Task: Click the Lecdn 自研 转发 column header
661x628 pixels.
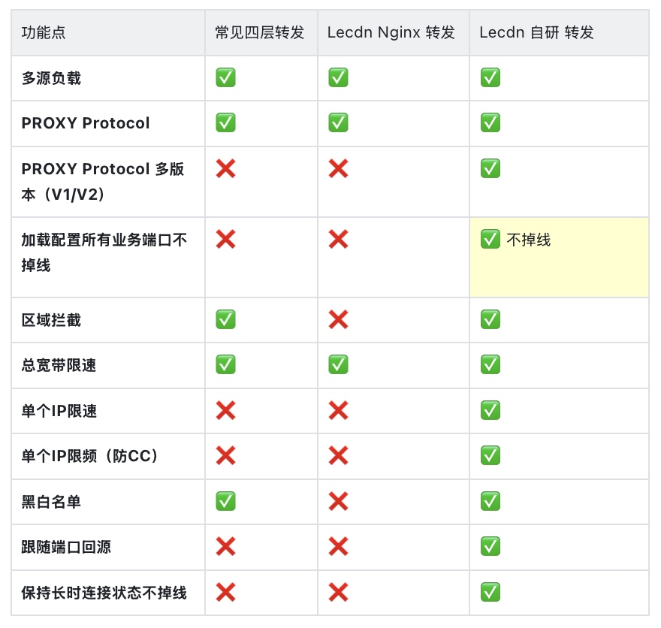Action: pyautogui.click(x=536, y=32)
